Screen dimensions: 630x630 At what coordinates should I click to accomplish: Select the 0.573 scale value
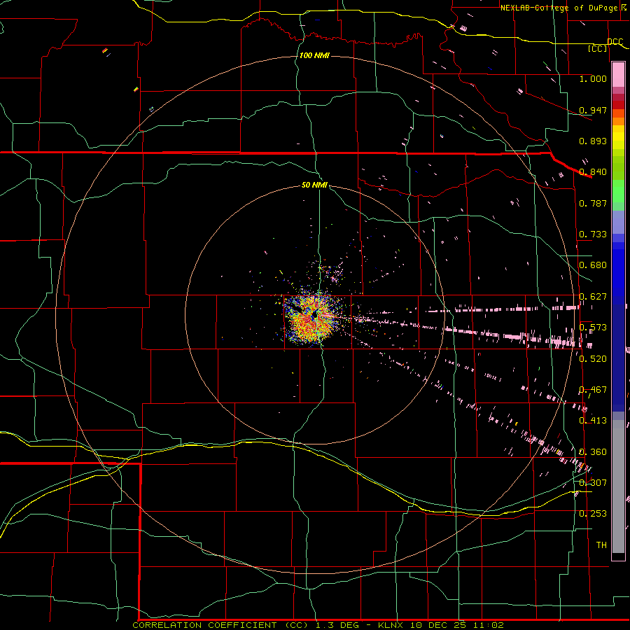click(593, 328)
